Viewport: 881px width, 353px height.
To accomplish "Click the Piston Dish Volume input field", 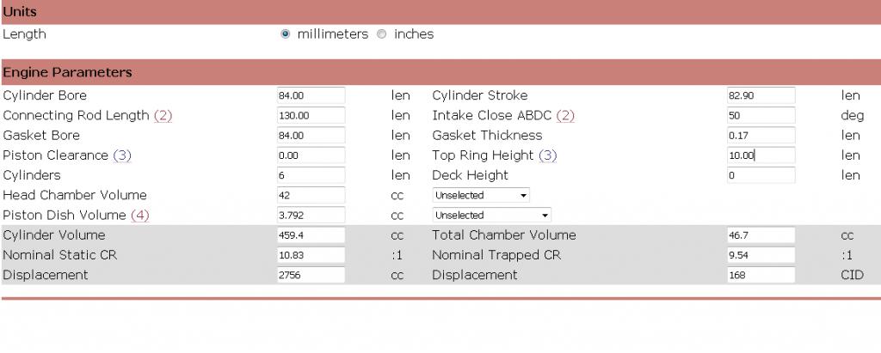I will click(x=311, y=215).
